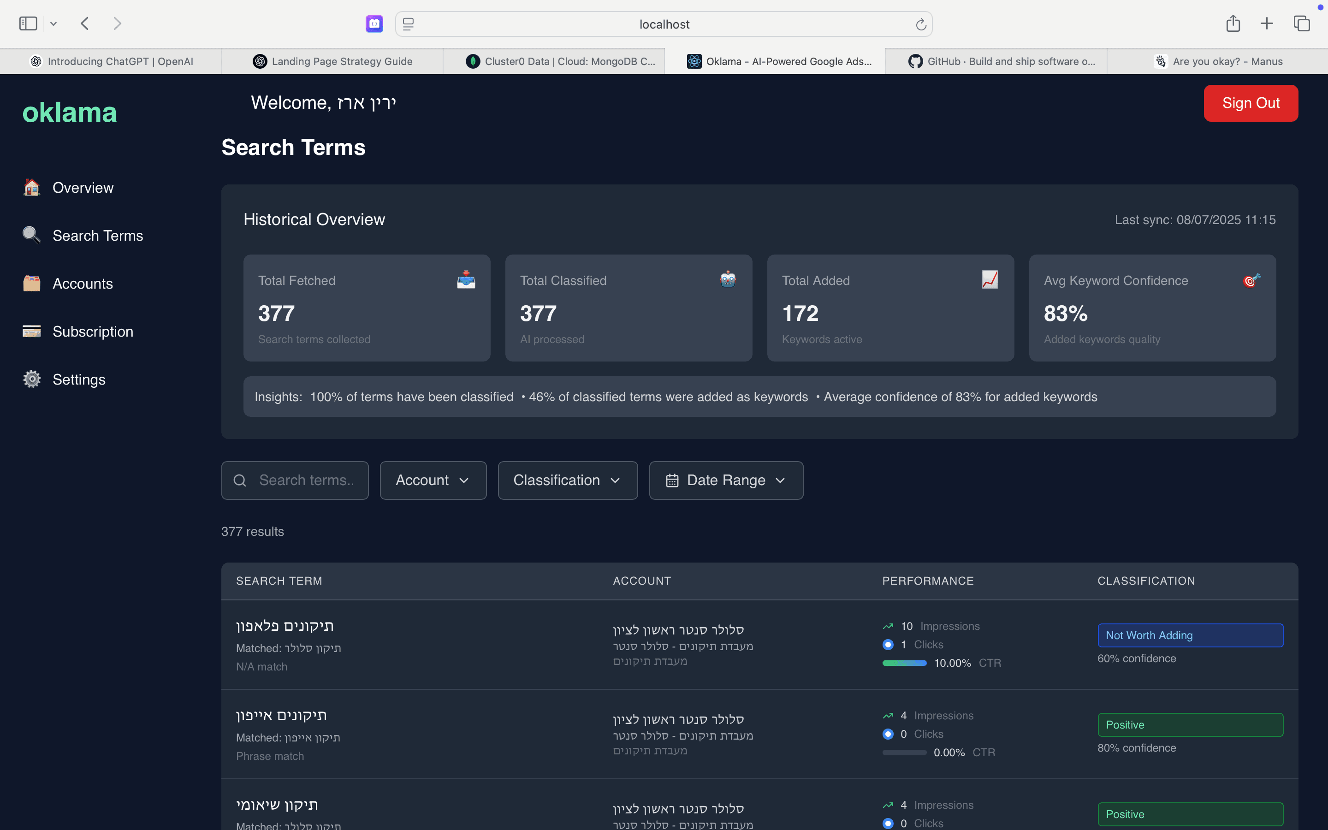Viewport: 1328px width, 830px height.
Task: Open the Date Range dropdown
Action: 725,480
